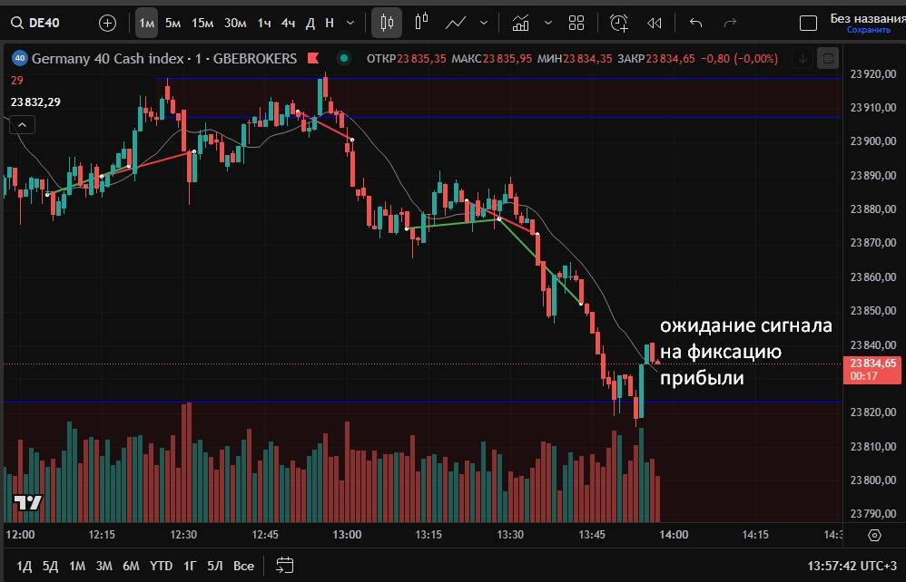Screen dimensions: 906x582
Task: Add symbol with the plus circle icon
Action: tap(107, 23)
